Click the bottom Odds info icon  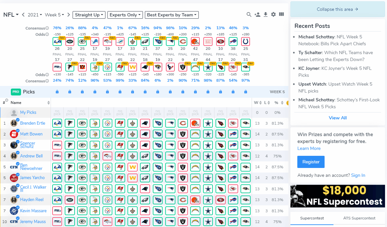[x=47, y=74]
